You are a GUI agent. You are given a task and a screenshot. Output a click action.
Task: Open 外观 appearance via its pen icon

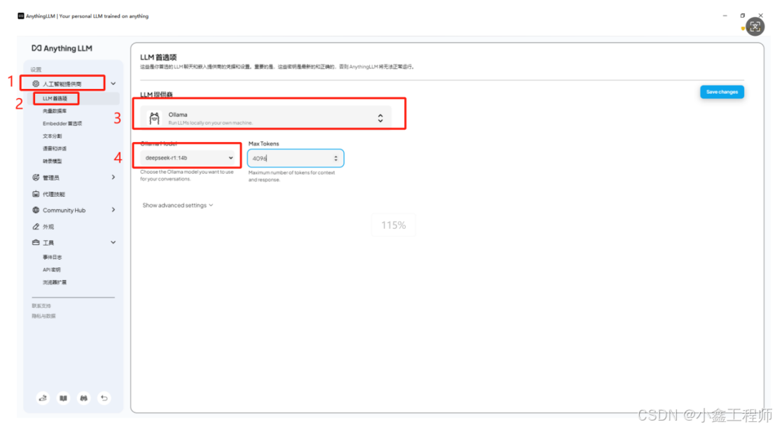(36, 227)
